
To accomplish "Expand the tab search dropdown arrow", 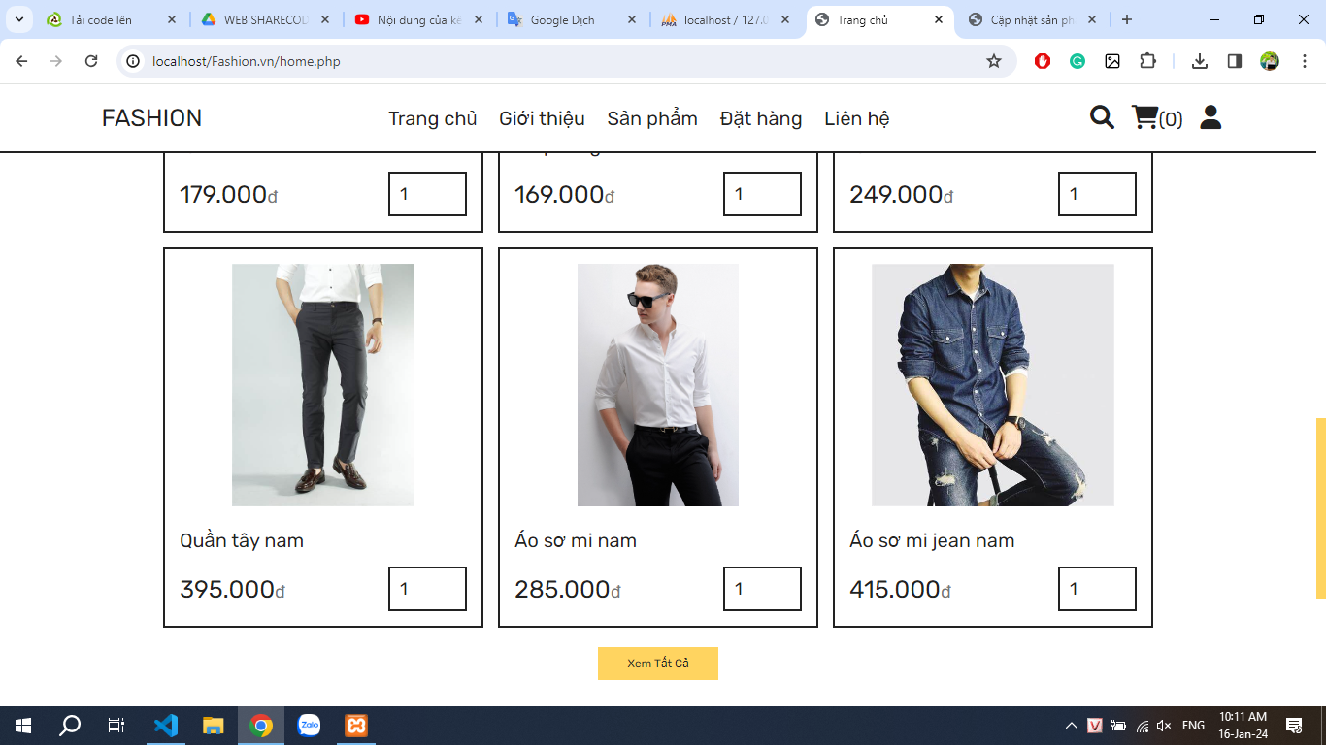I will point(18,19).
